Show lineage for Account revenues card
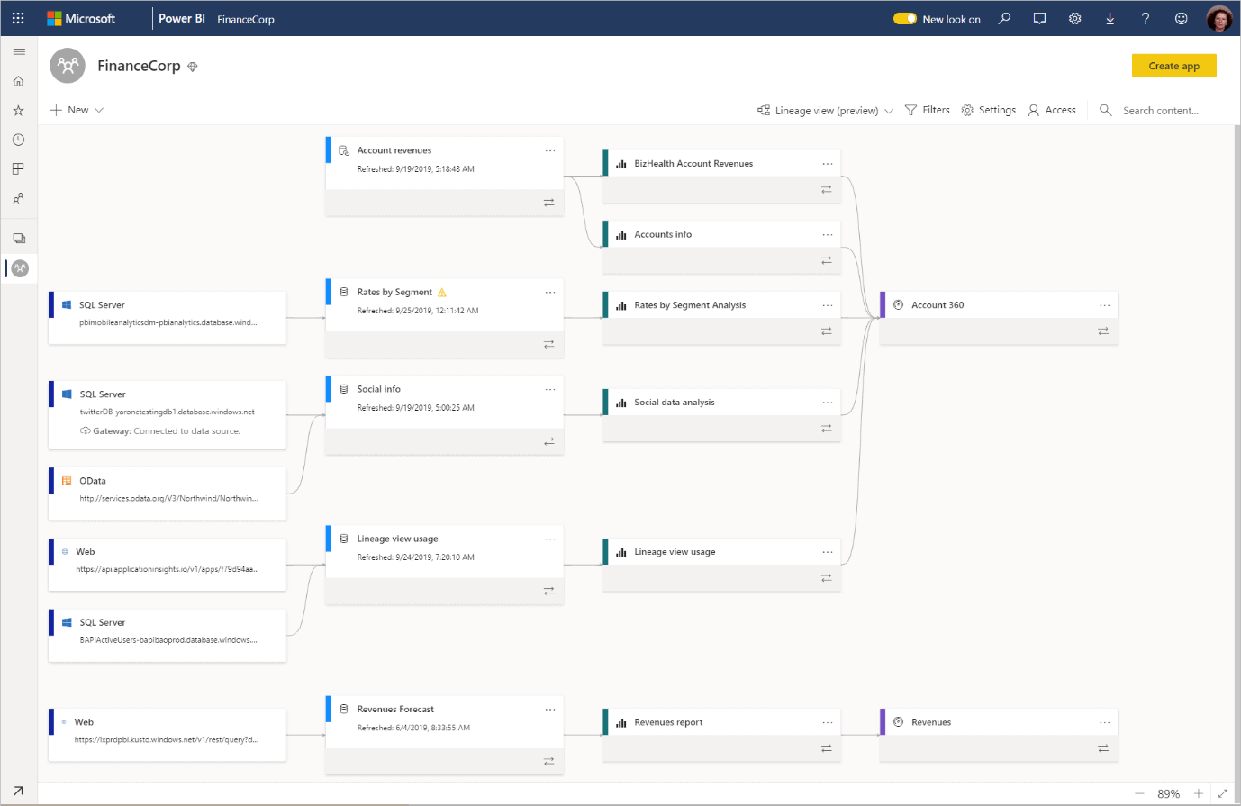Screen dimensions: 1241x806 pos(548,203)
